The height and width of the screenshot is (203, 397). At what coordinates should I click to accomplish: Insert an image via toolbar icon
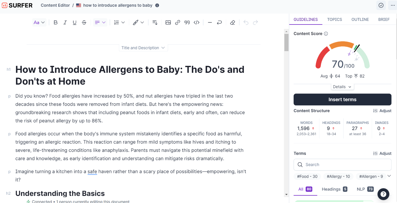pyautogui.click(x=168, y=22)
